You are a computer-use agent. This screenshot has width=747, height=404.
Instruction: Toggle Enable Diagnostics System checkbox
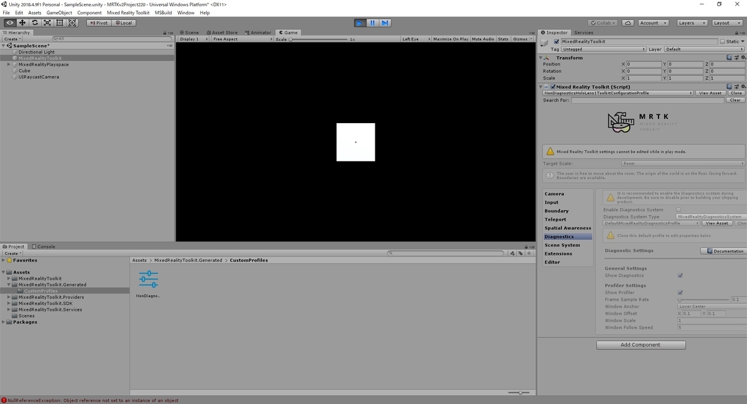click(x=679, y=210)
